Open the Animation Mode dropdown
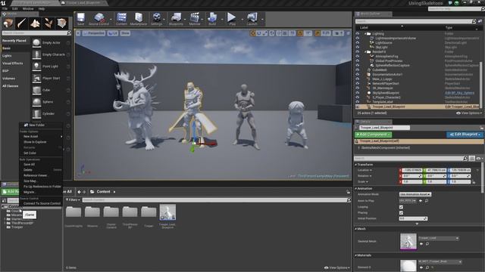The width and height of the screenshot is (485, 272). coord(415,194)
